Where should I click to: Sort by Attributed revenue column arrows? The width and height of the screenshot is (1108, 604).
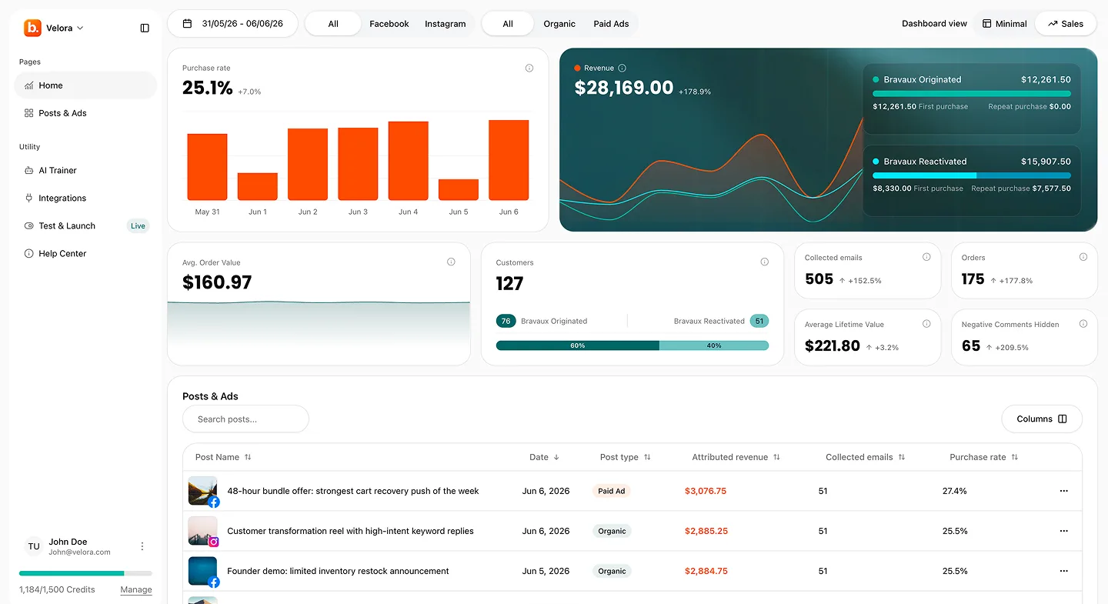click(776, 457)
